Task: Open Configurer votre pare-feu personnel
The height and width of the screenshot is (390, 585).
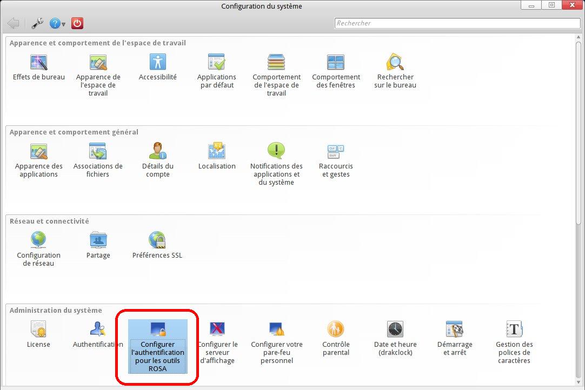Action: (276, 343)
